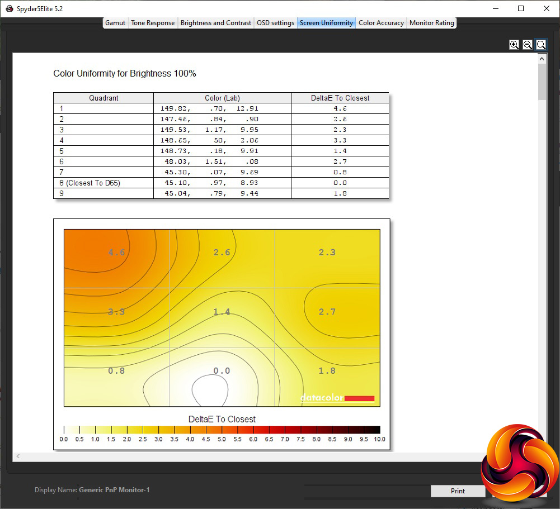
Task: Click the 2.7 label on the uniformity map
Action: tap(327, 312)
